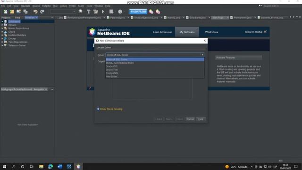Select the Docker item in Services
Screen dimensions: 302x170
(x=12, y=39)
